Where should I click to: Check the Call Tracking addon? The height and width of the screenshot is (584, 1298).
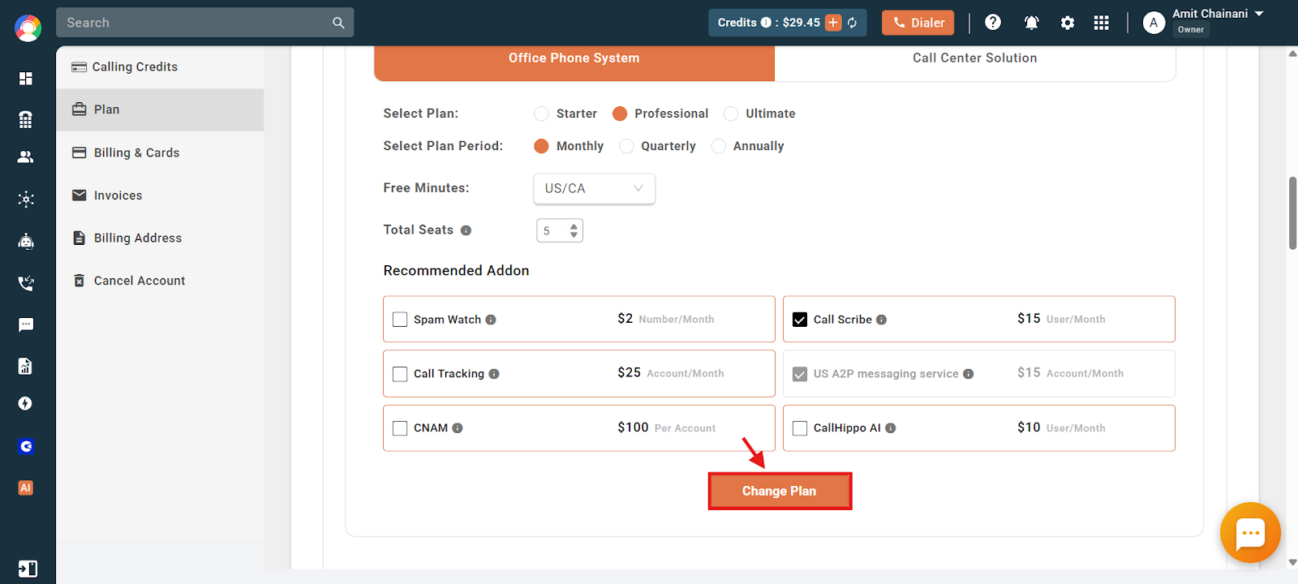(400, 374)
